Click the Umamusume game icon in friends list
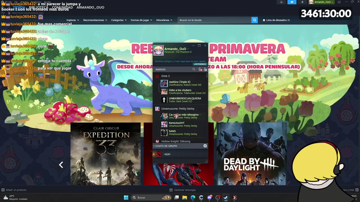Screen dimensions: 360x202 pyautogui.click(x=157, y=109)
